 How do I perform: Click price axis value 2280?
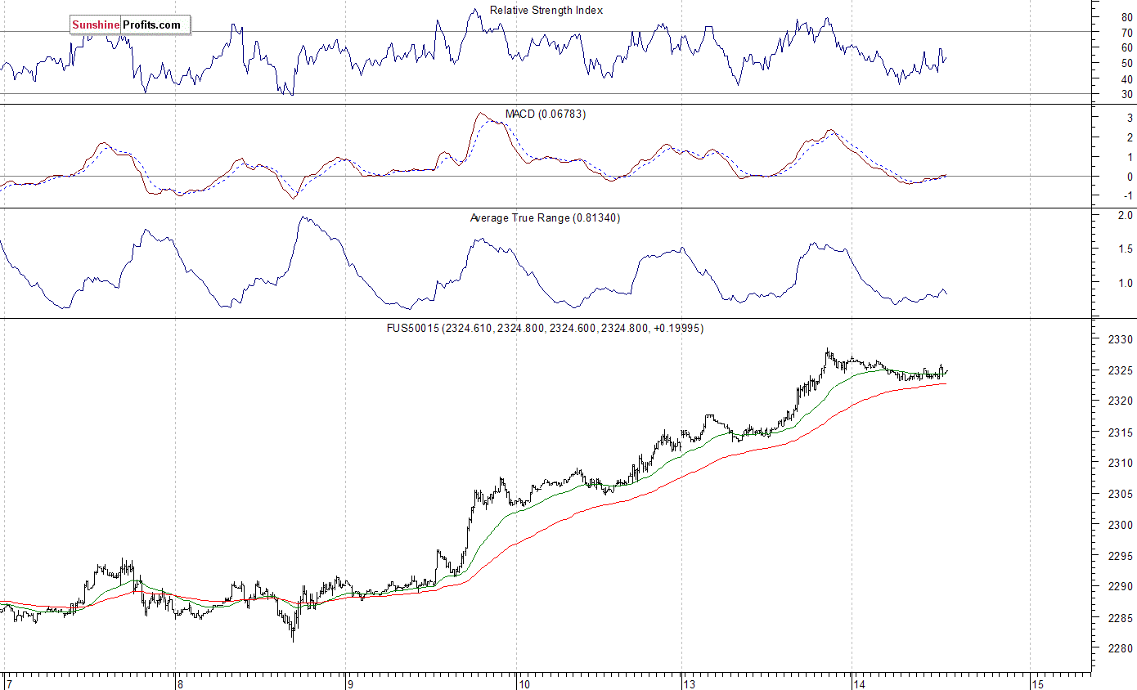tap(1121, 649)
